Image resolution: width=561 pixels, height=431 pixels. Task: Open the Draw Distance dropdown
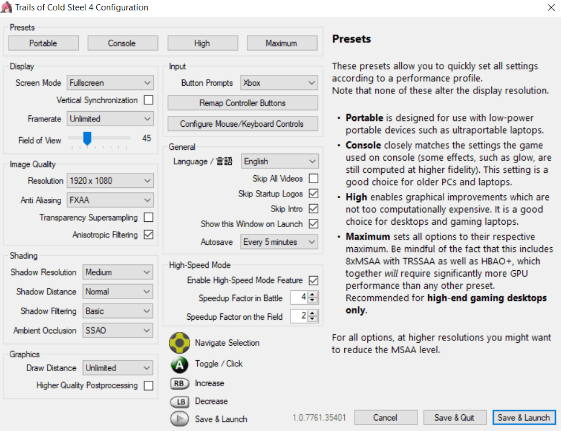point(118,368)
